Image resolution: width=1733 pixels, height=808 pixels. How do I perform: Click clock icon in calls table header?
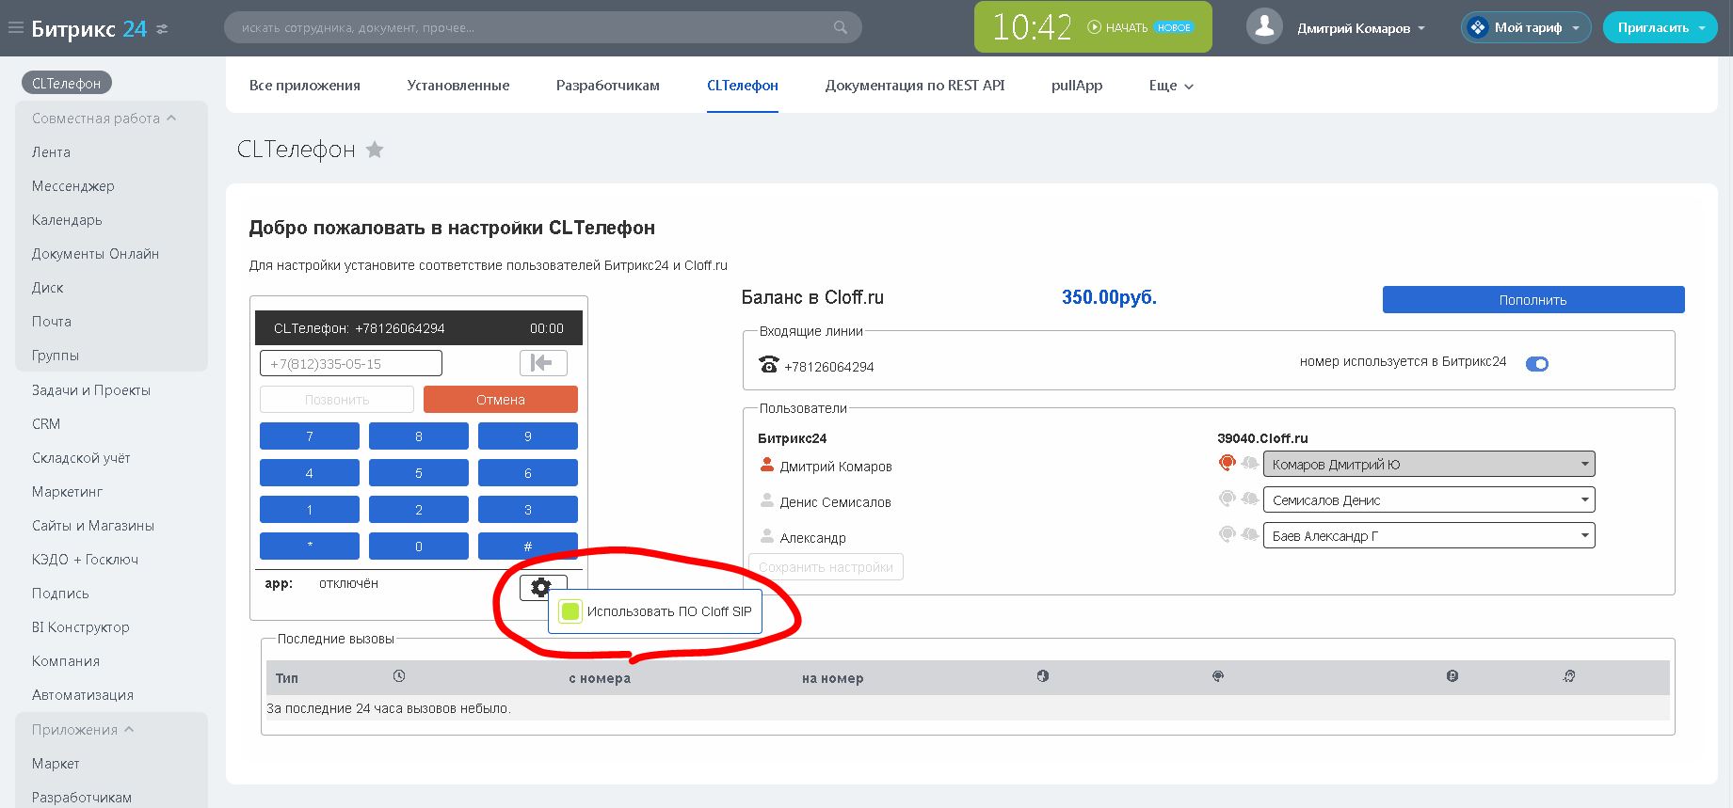(399, 676)
